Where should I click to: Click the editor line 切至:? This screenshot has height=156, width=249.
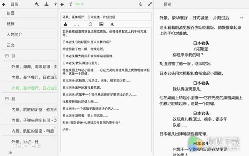point(66,130)
